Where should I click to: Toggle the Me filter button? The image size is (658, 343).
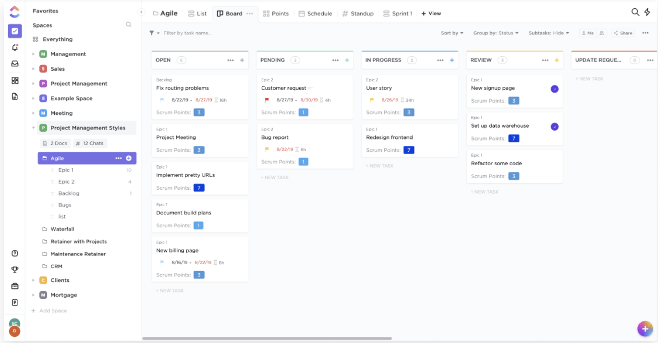[x=587, y=33]
